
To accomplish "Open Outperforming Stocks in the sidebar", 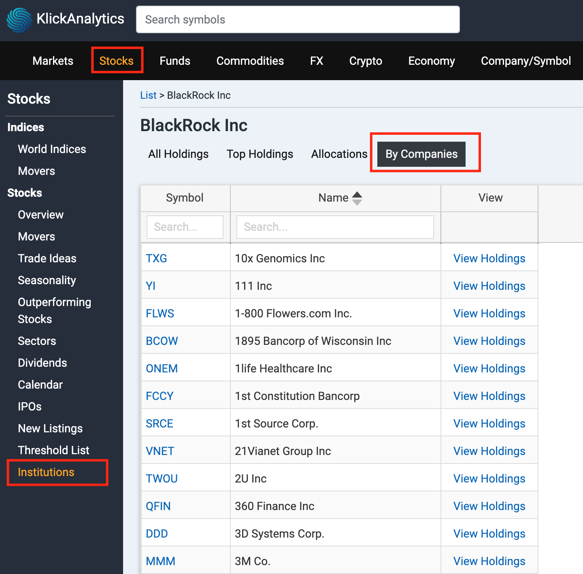I will click(55, 310).
